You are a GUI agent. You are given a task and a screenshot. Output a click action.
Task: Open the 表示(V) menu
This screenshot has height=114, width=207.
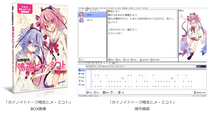132,8
